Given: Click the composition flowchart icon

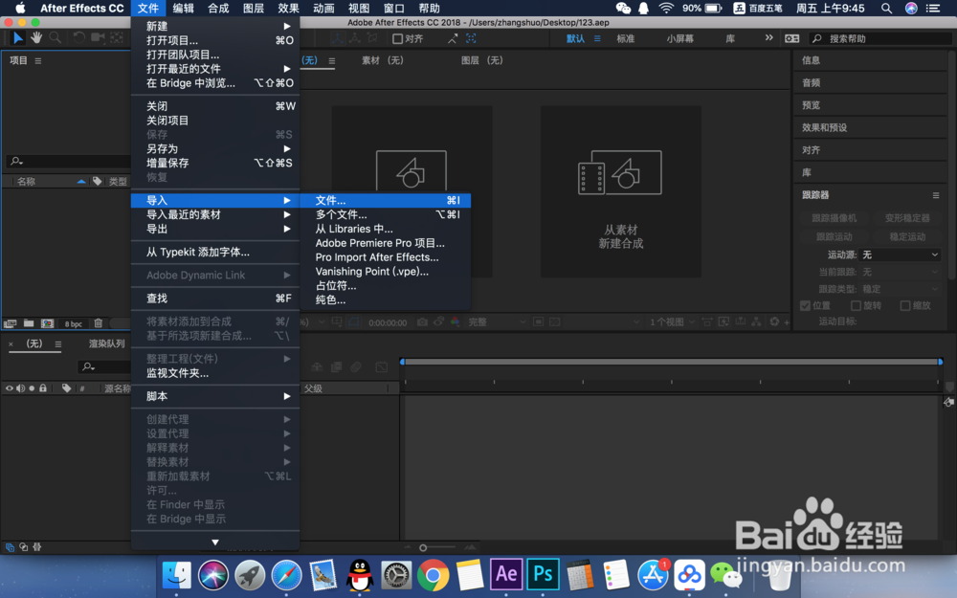Looking at the screenshot, I should pyautogui.click(x=757, y=321).
